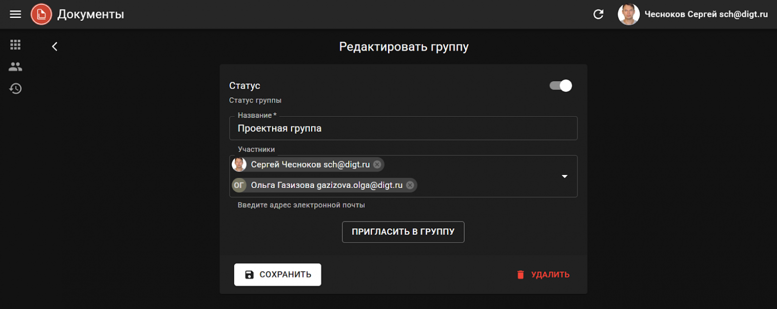This screenshot has width=777, height=309.
Task: Expand the Участники dropdown arrow
Action: 564,176
